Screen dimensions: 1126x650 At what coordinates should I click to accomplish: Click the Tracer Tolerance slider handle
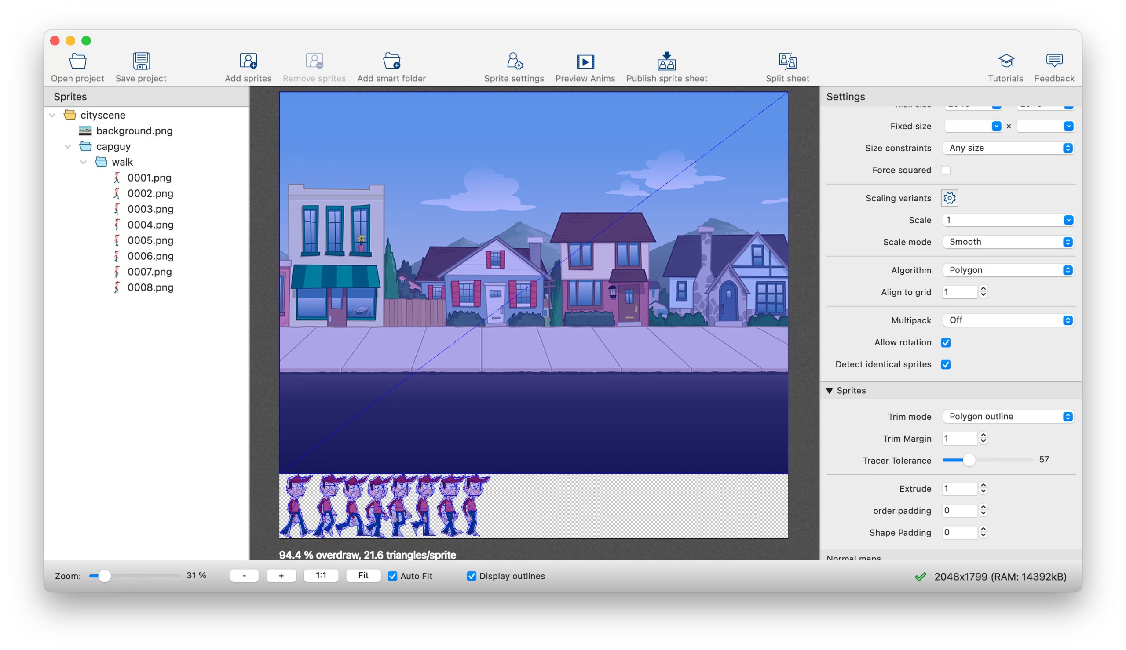click(x=969, y=460)
